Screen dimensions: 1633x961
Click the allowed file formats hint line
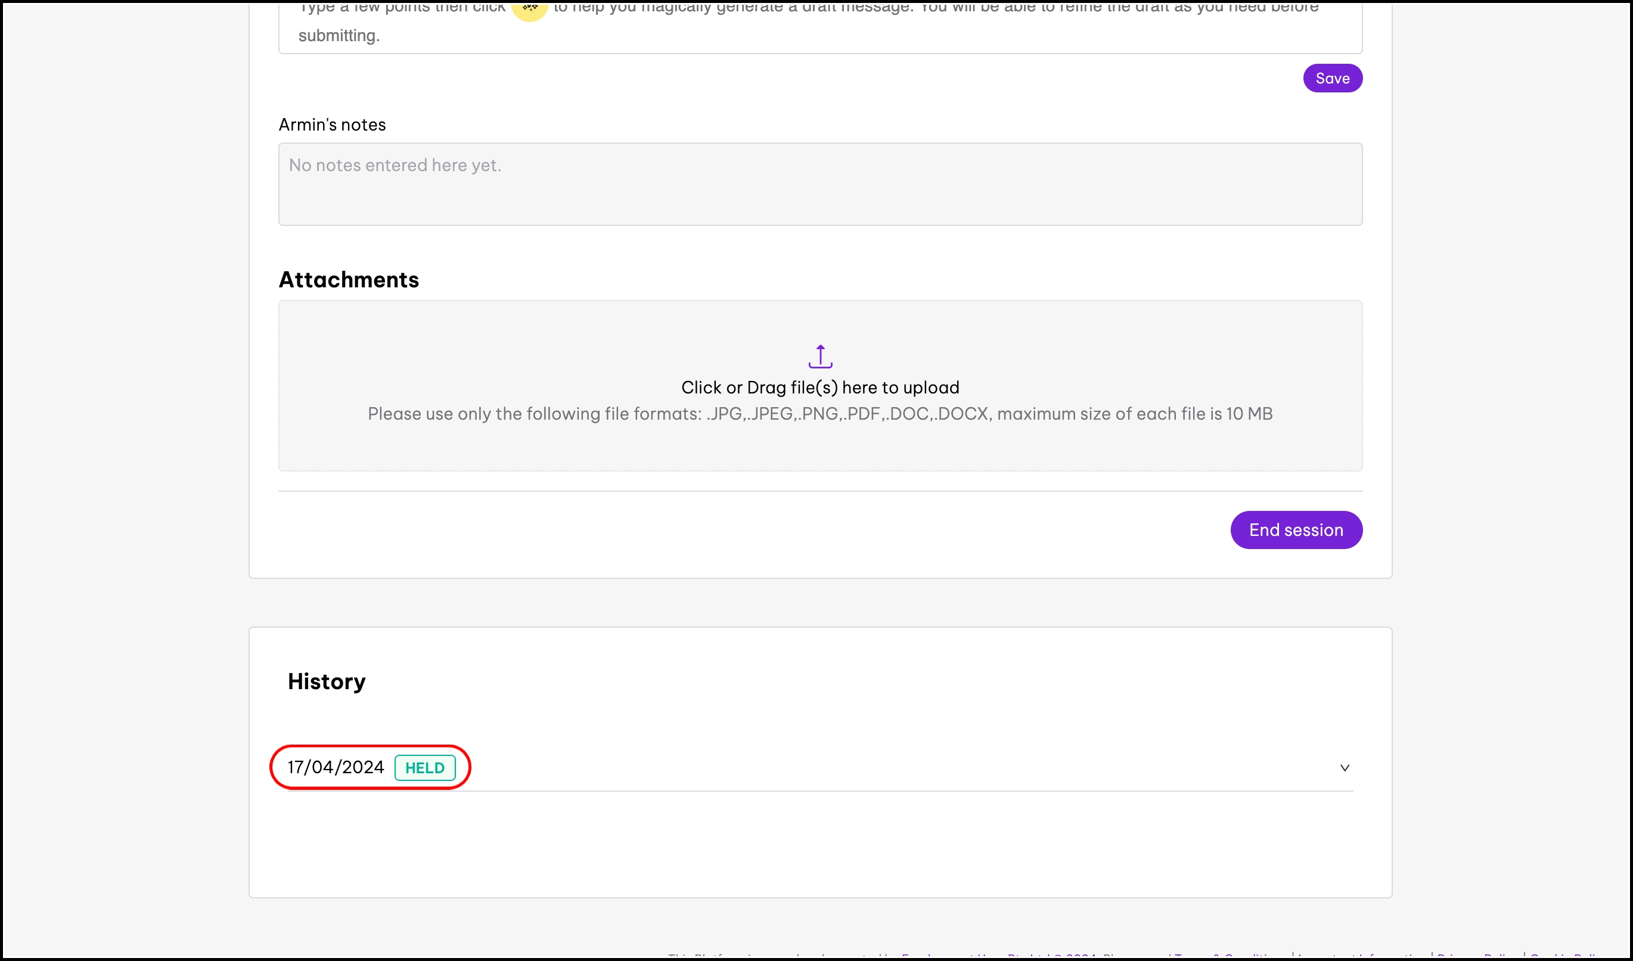(x=819, y=414)
